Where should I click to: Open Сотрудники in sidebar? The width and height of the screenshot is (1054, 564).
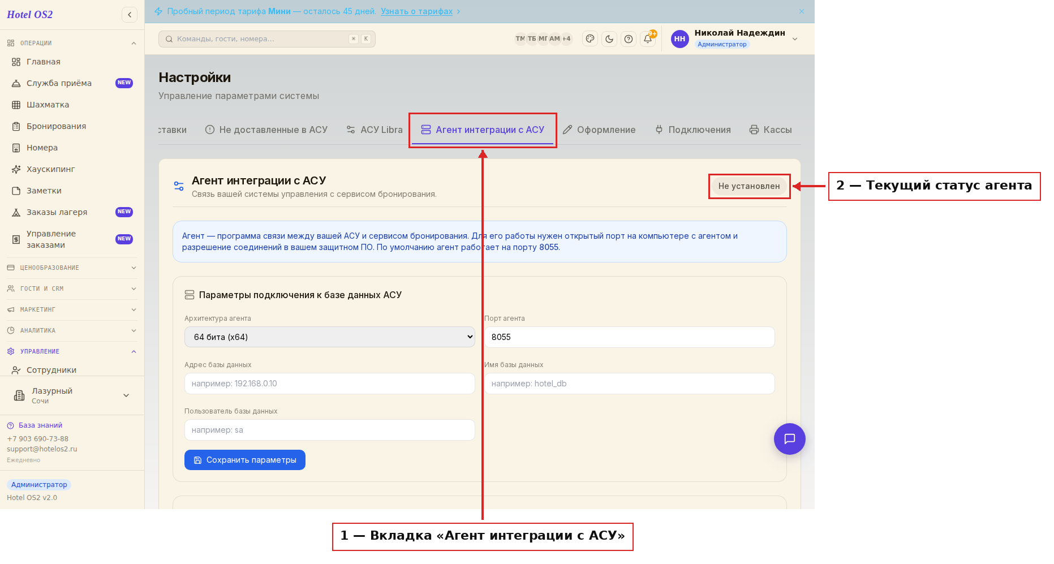coord(72,370)
